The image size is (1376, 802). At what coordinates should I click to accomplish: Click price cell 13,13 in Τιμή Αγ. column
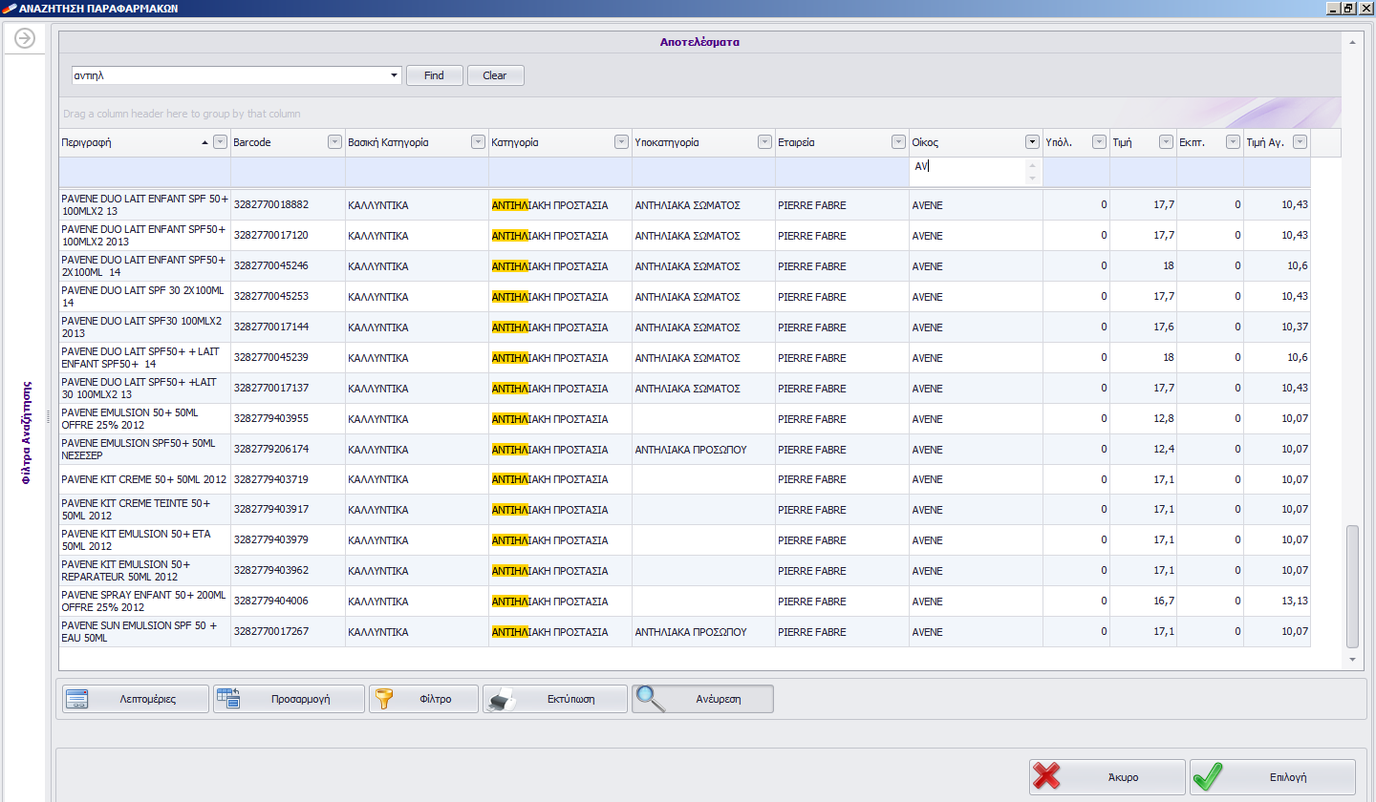pos(1277,601)
